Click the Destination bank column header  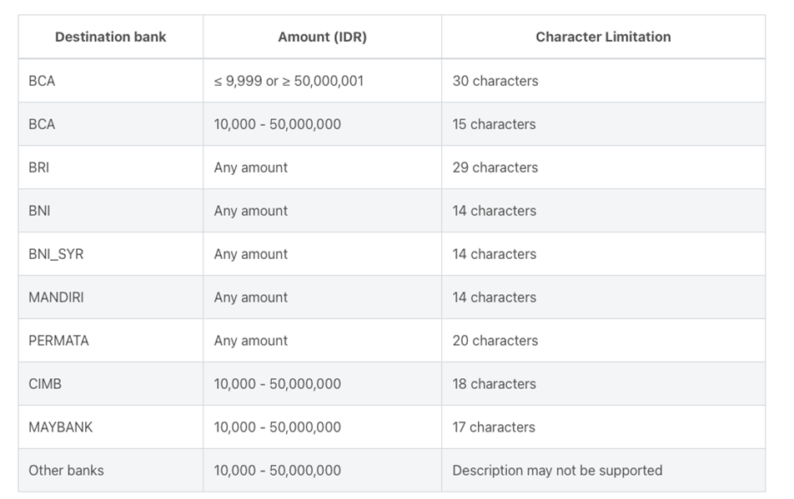tap(110, 37)
